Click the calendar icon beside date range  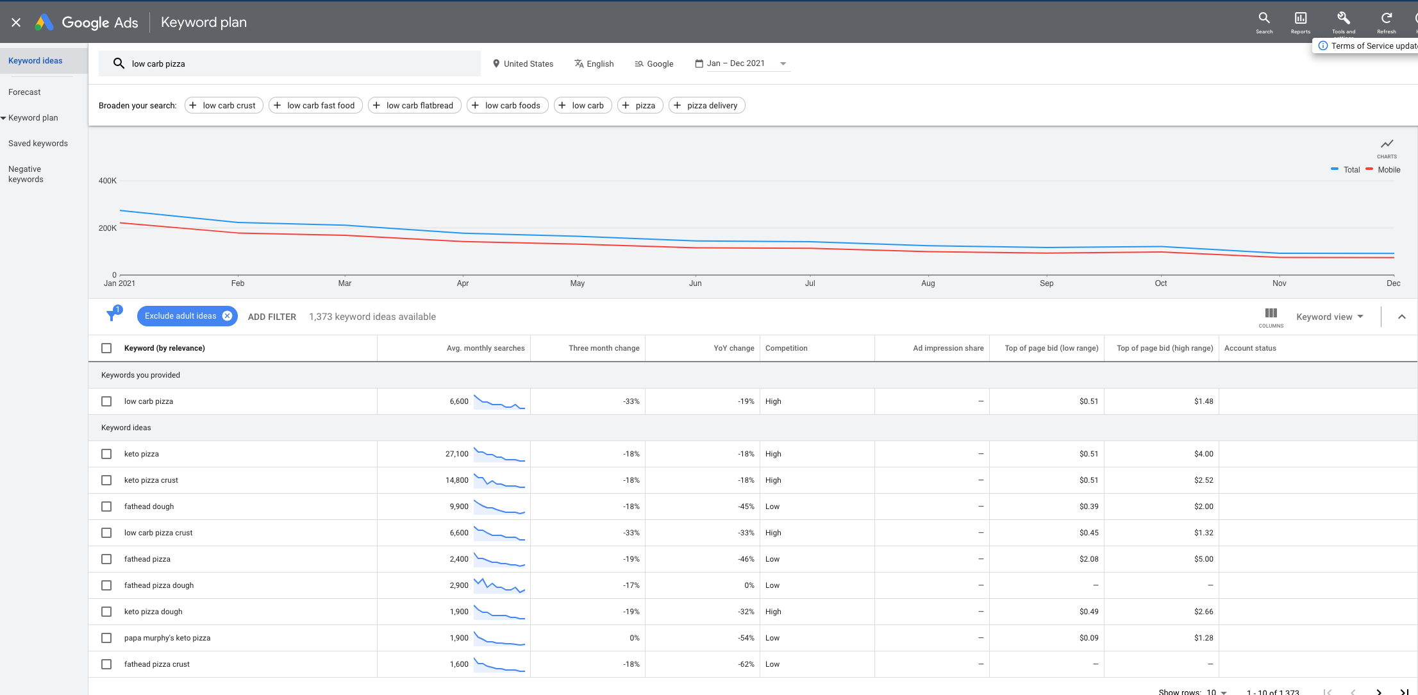tap(699, 63)
